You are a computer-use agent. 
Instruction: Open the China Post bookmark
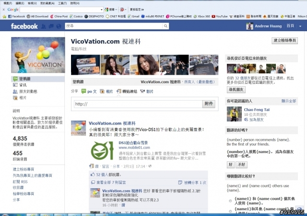[x=59, y=16]
